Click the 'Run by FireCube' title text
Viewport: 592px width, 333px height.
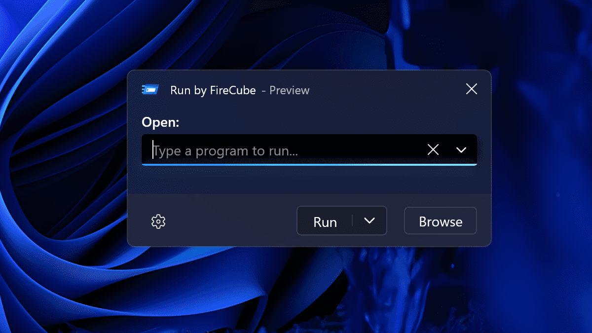pyautogui.click(x=213, y=90)
